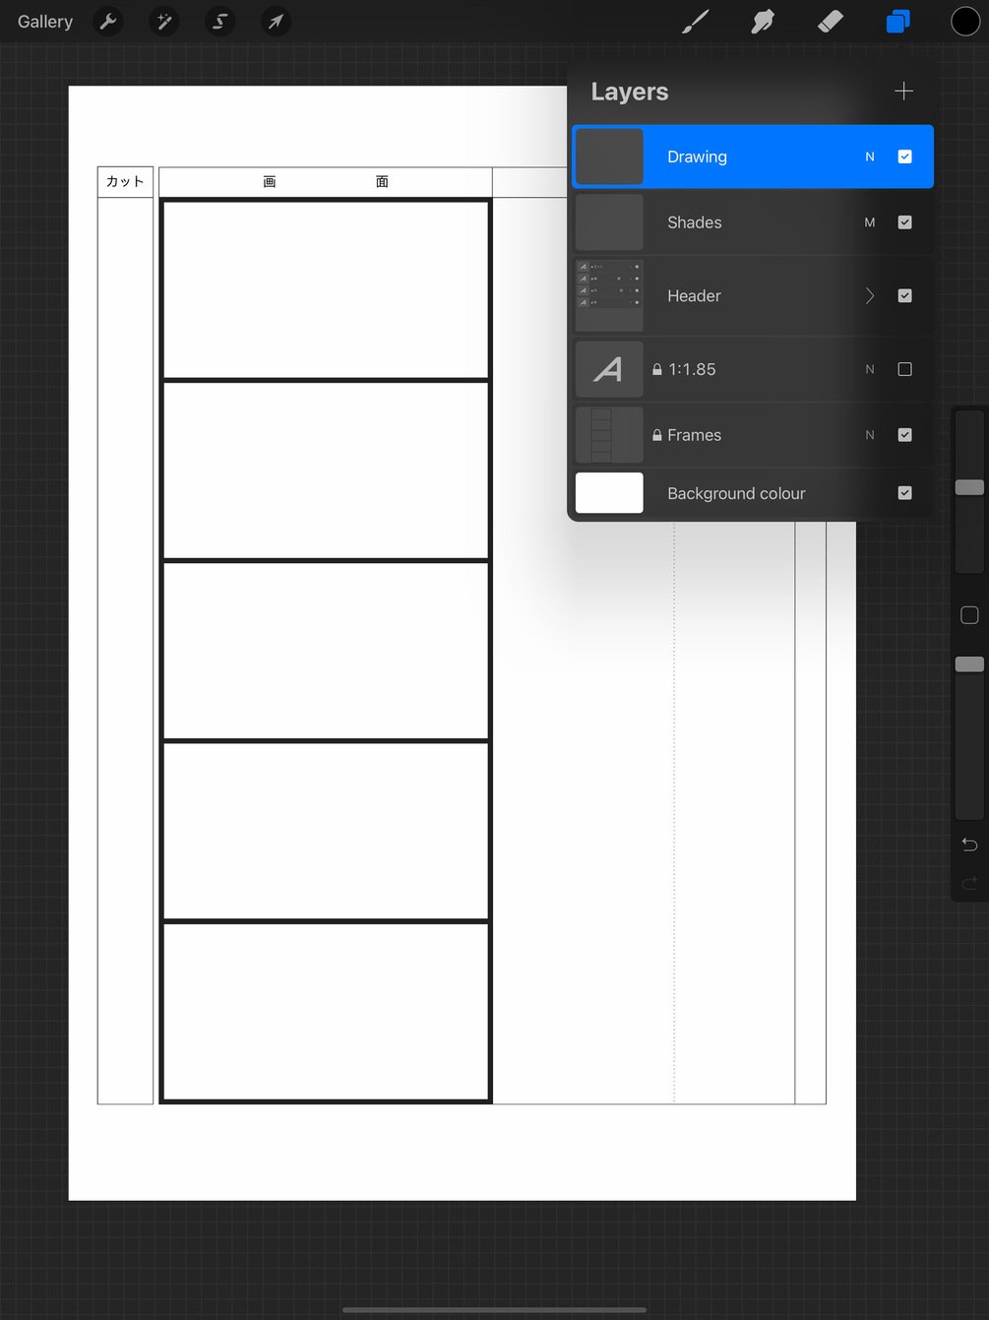Tap the Layers panel title
989x1320 pixels.
pyautogui.click(x=630, y=92)
